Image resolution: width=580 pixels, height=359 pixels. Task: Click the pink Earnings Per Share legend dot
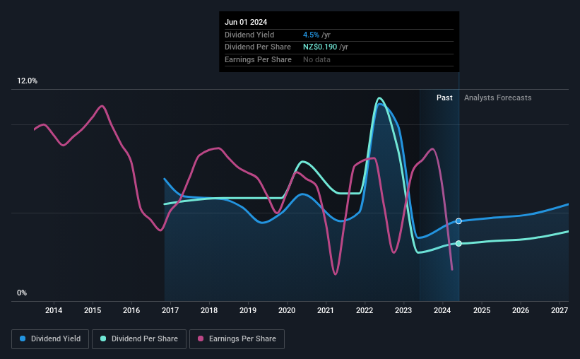201,339
